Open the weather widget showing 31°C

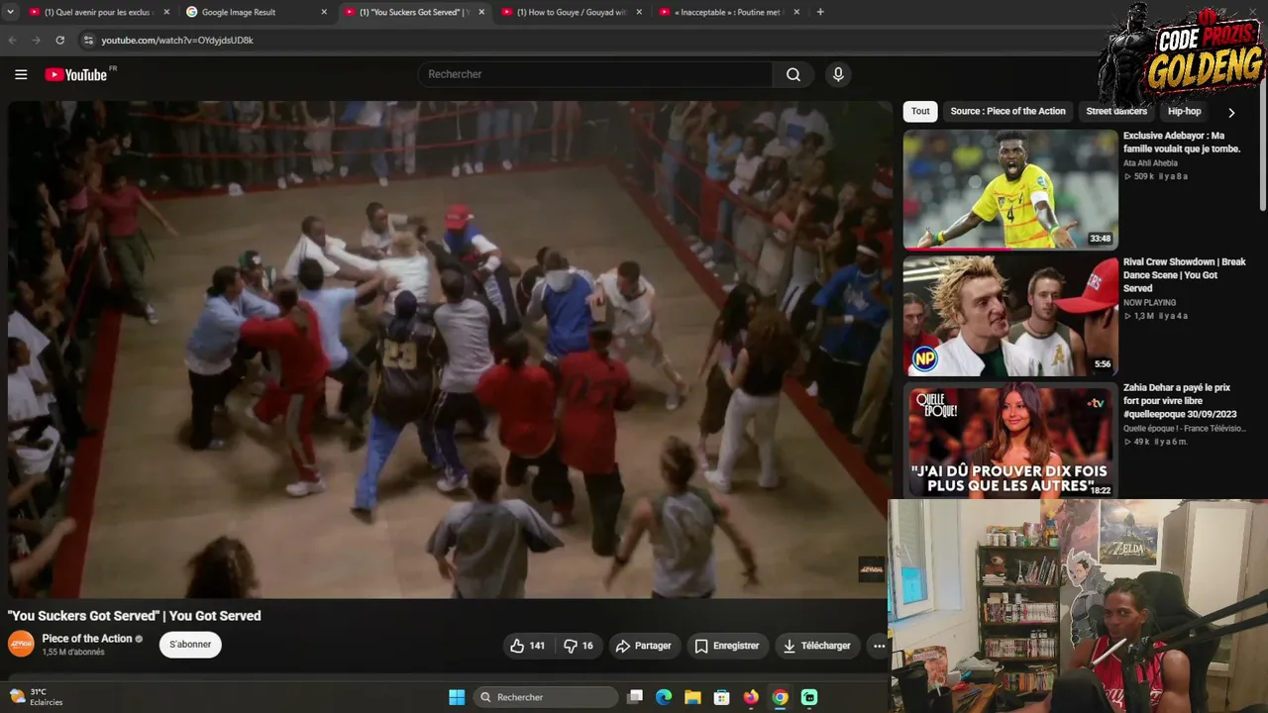click(36, 697)
